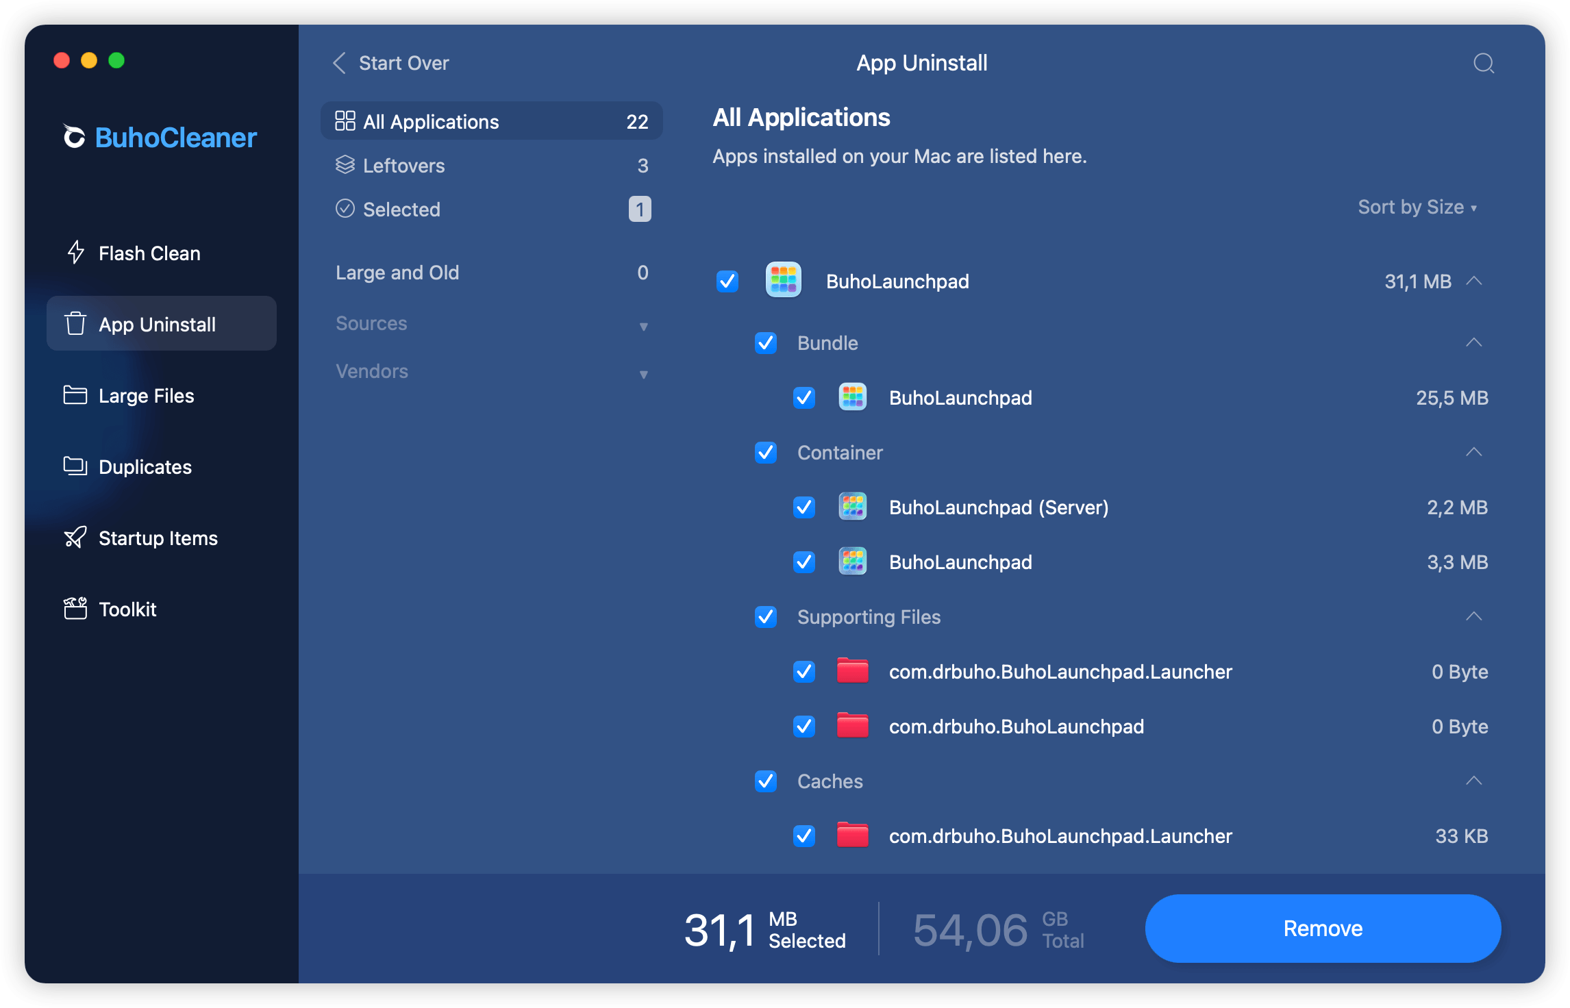Open Duplicates icon in sidebar
This screenshot has height=1008, width=1570.
tap(75, 466)
